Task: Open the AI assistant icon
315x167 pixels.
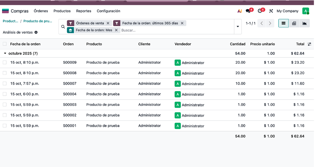Action: (239, 11)
